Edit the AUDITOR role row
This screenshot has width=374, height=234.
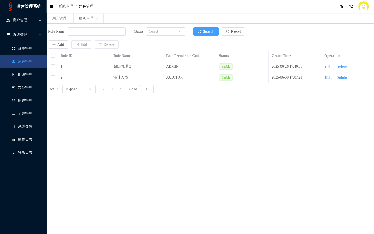point(328,77)
